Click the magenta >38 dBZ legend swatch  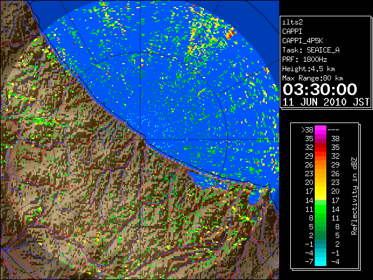(321, 129)
